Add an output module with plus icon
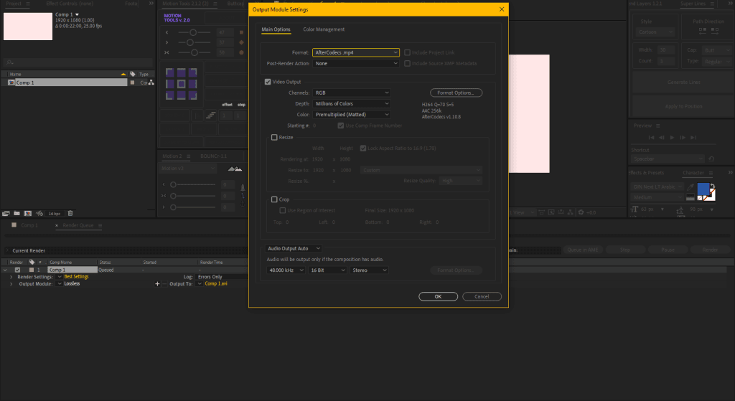The height and width of the screenshot is (401, 735). [x=157, y=284]
